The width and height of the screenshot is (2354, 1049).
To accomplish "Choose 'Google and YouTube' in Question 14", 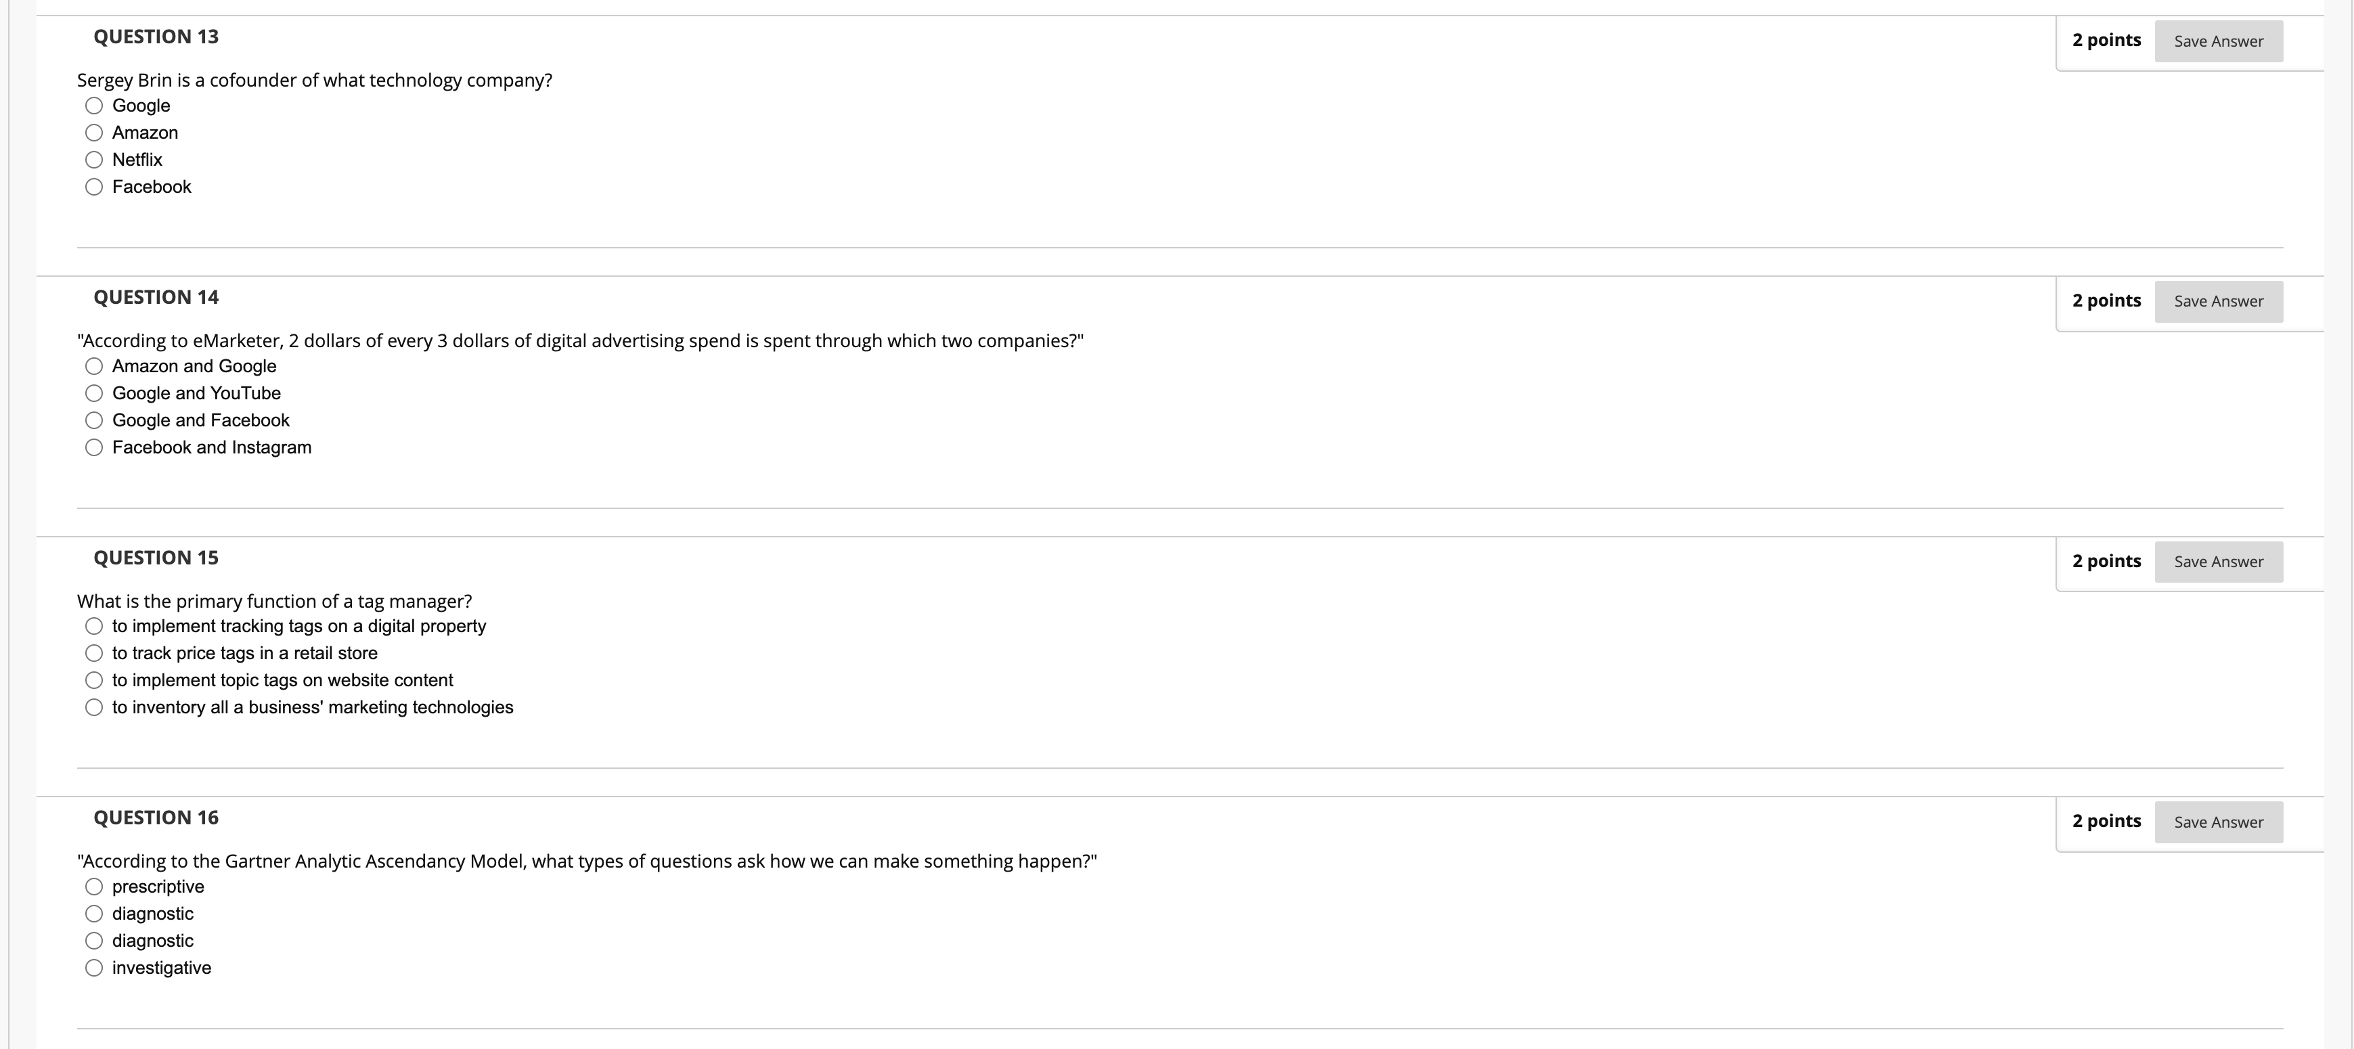I will click(94, 393).
